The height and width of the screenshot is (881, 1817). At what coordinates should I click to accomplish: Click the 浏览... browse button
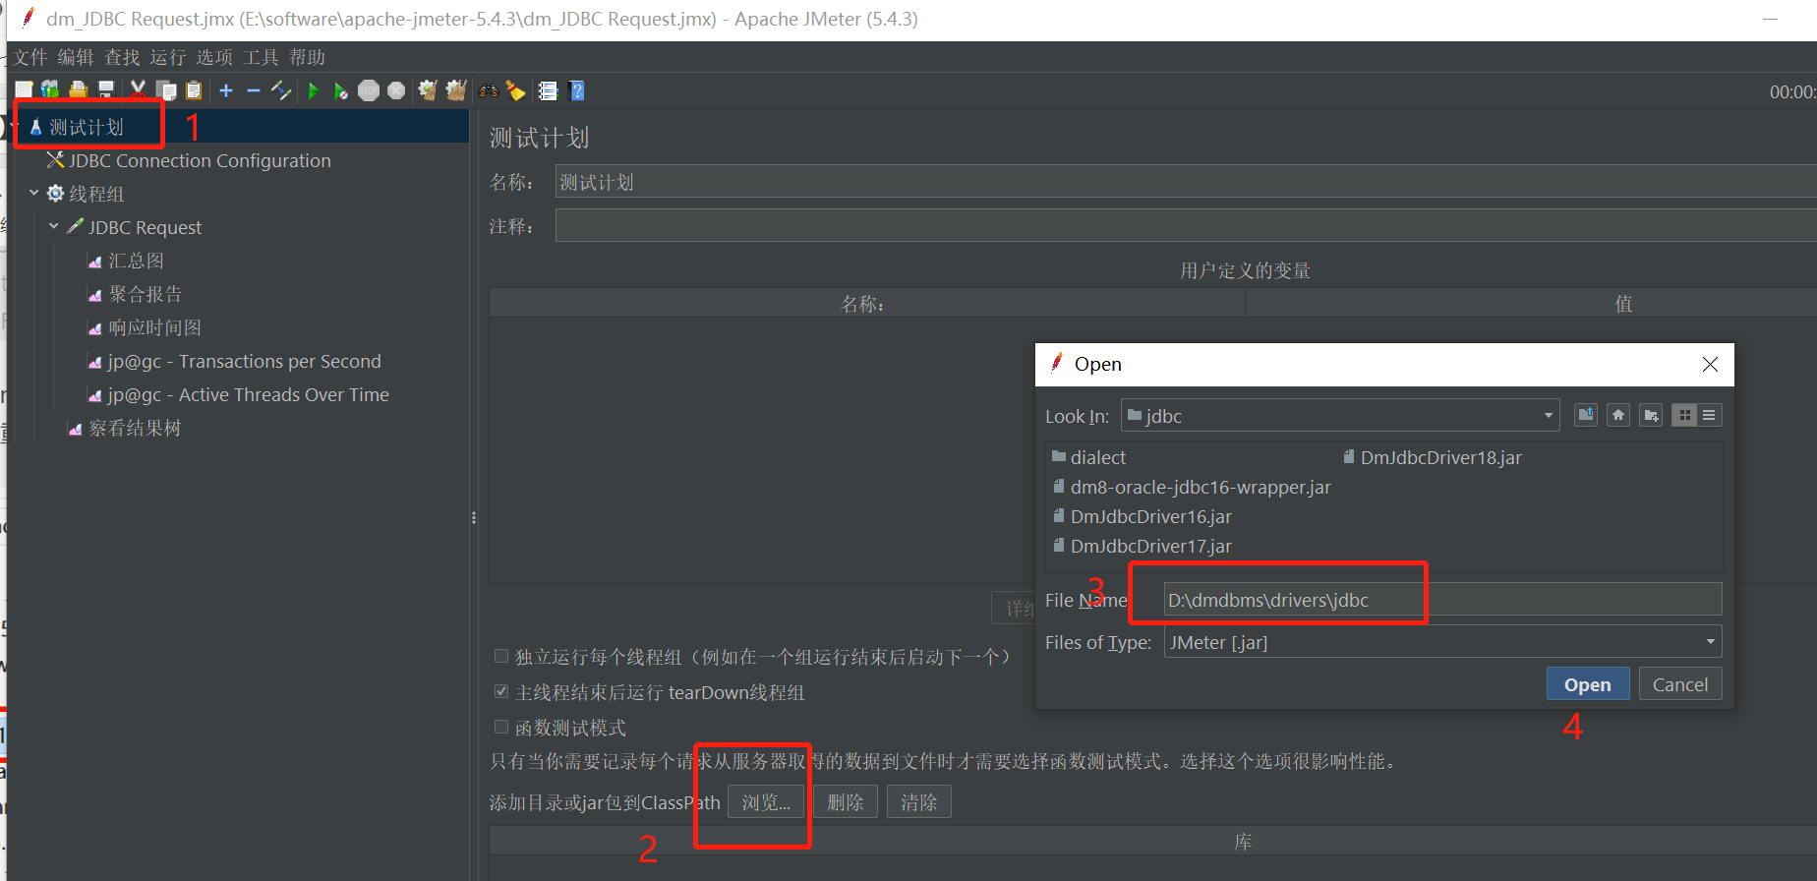766,802
